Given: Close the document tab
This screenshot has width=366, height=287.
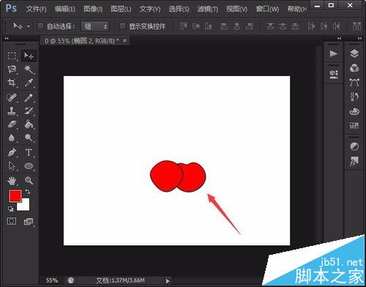Looking at the screenshot, I should (x=124, y=40).
